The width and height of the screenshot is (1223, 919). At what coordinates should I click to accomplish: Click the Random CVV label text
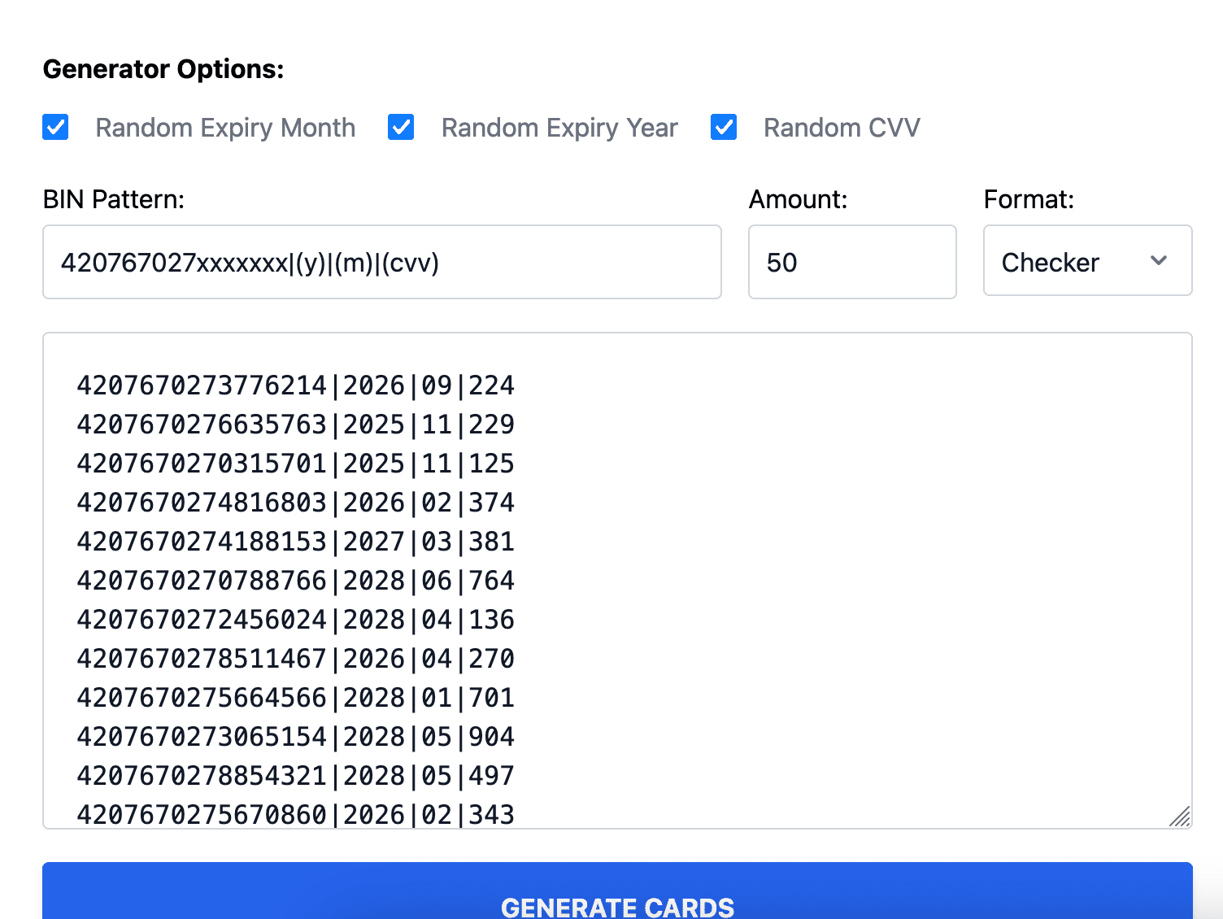pos(842,128)
